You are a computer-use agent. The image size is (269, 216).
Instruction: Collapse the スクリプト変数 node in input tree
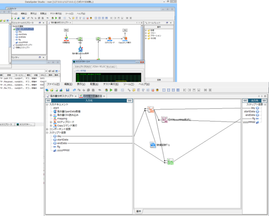coord(47,133)
